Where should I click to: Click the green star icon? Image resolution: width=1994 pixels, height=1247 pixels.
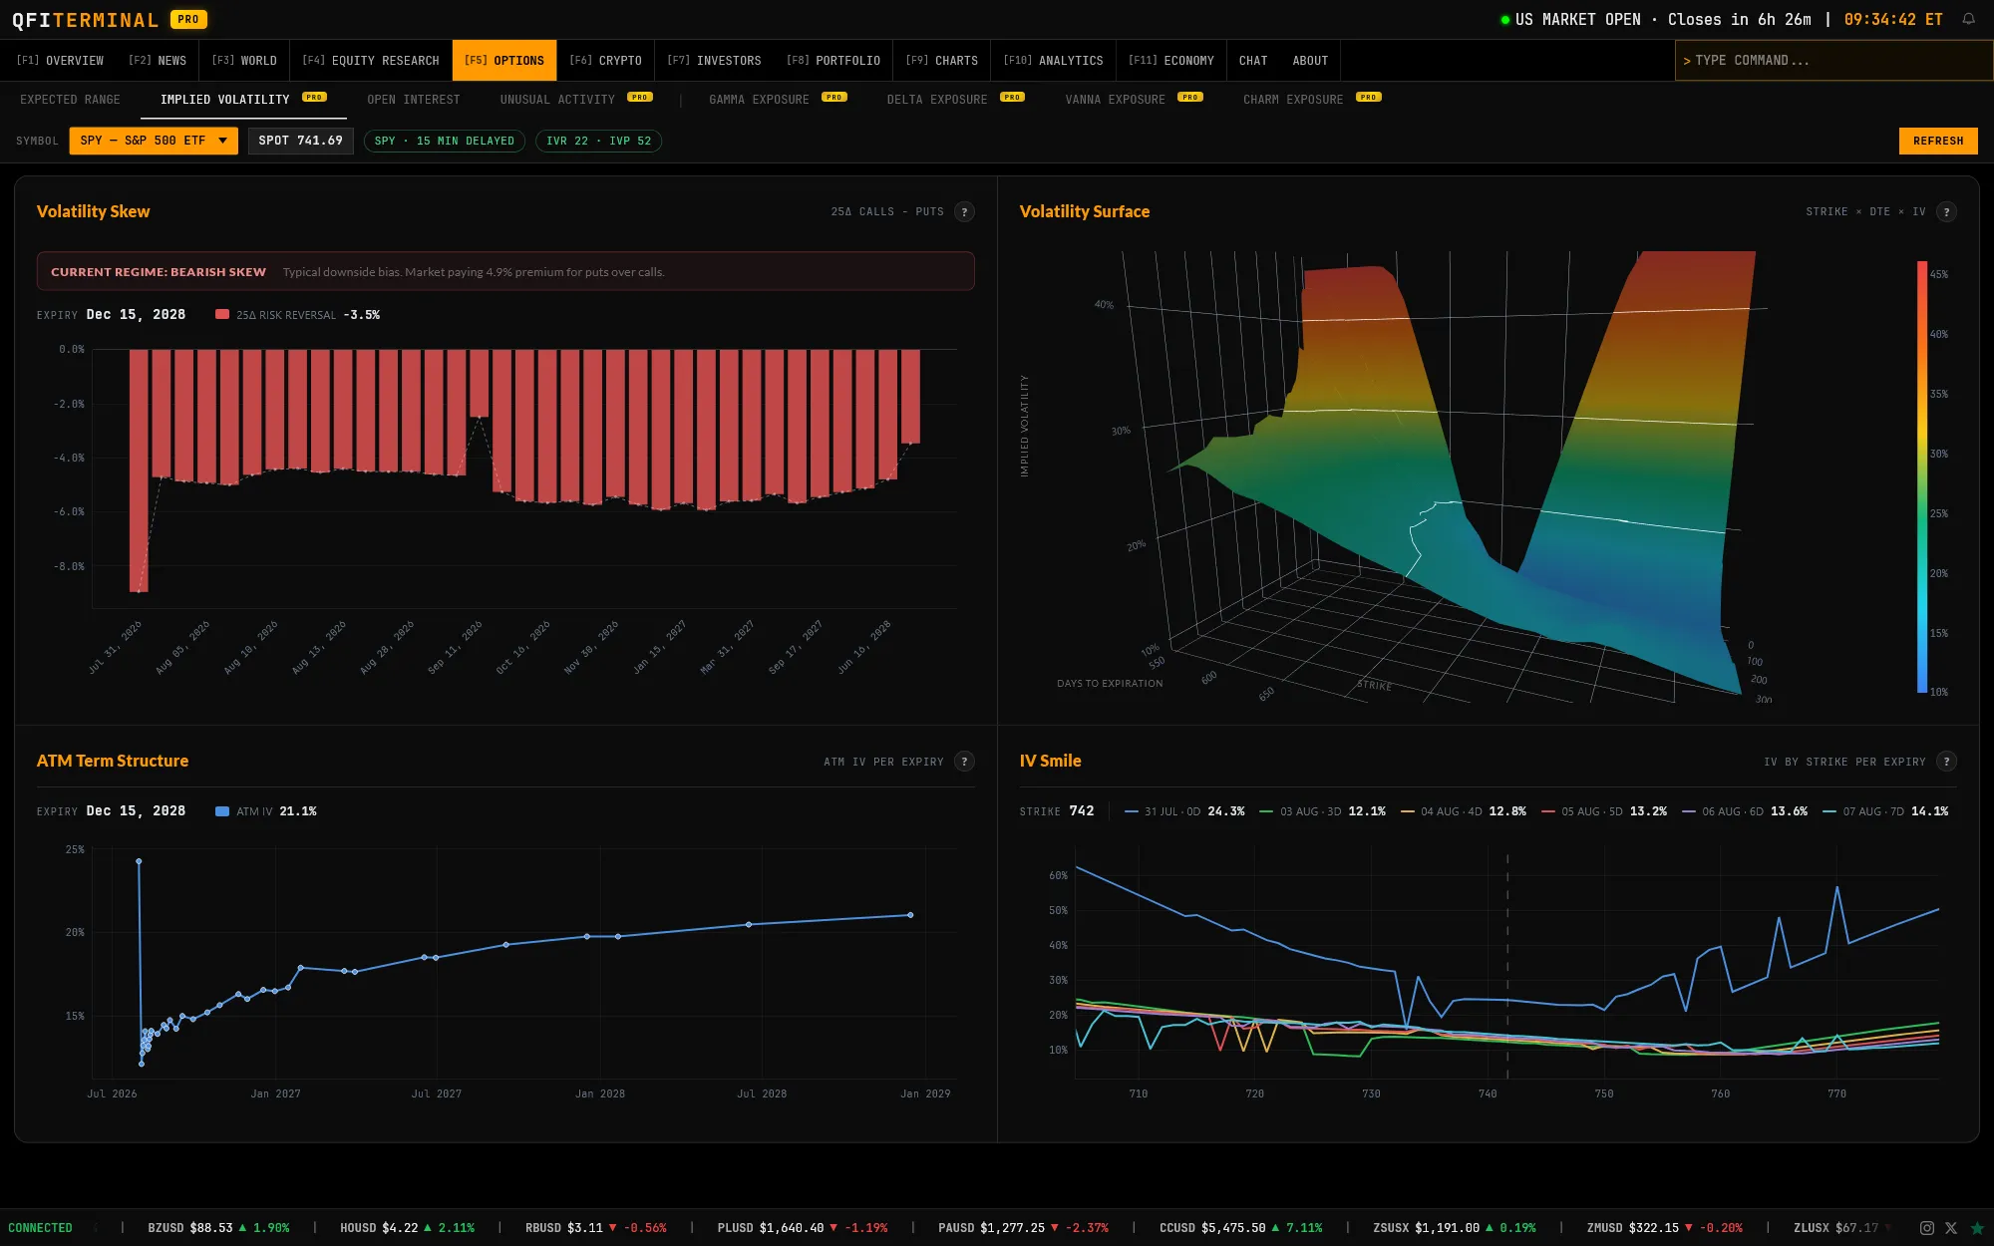(1977, 1228)
